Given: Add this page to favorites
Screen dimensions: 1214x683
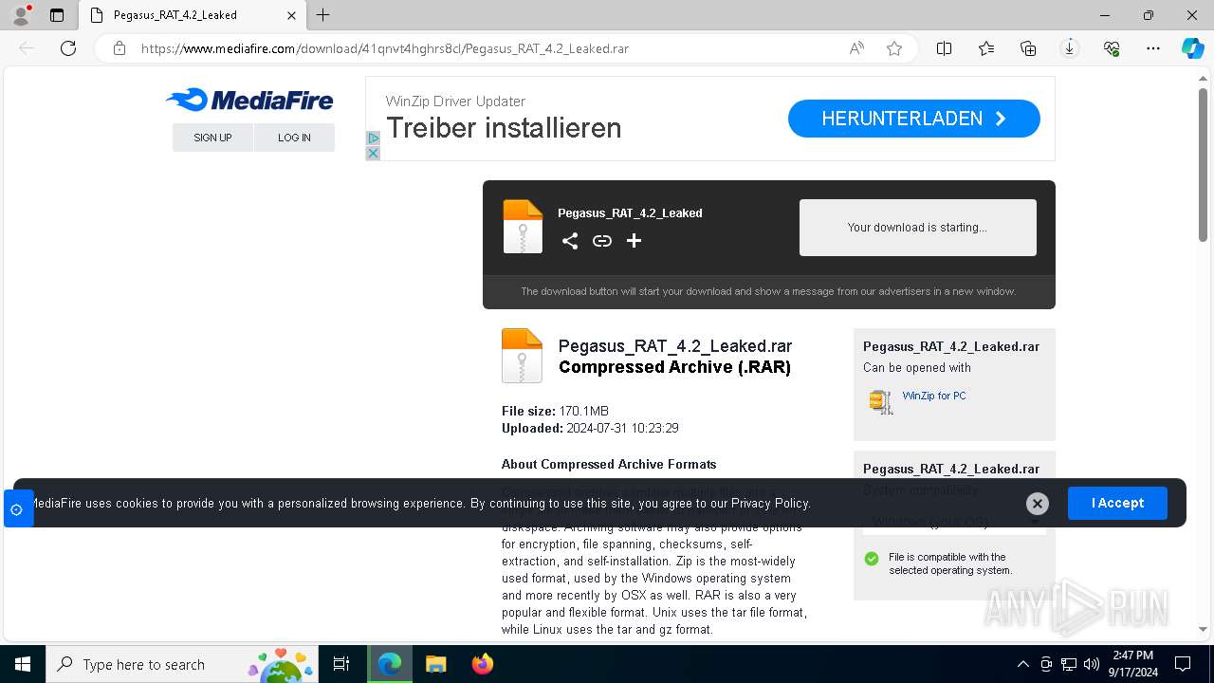Looking at the screenshot, I should click(894, 48).
